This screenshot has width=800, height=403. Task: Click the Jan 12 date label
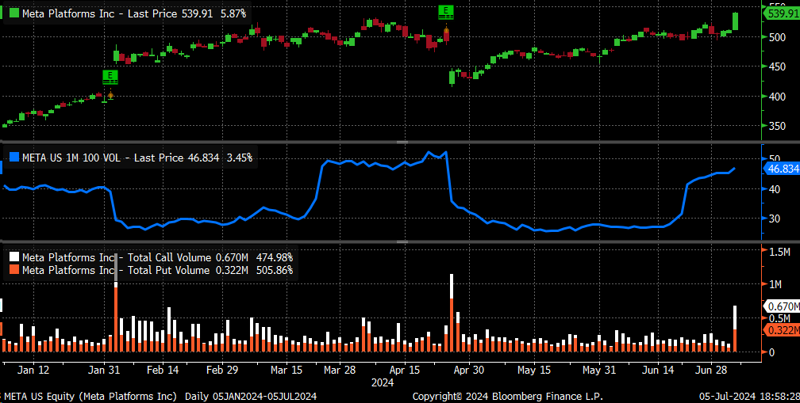35,369
